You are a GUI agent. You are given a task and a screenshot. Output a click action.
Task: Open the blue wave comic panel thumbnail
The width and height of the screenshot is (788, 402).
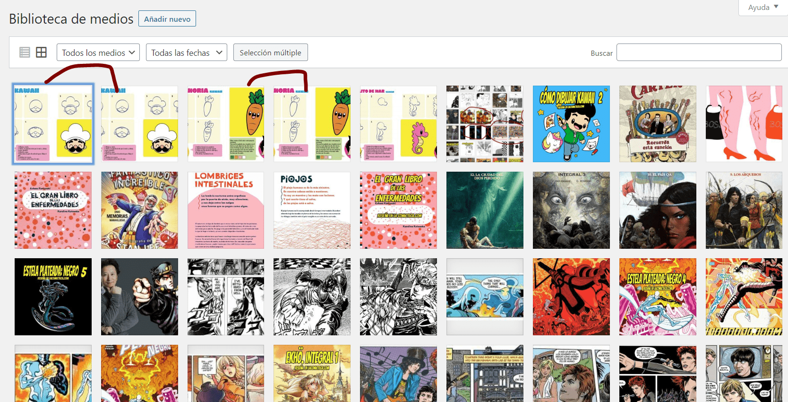point(485,297)
